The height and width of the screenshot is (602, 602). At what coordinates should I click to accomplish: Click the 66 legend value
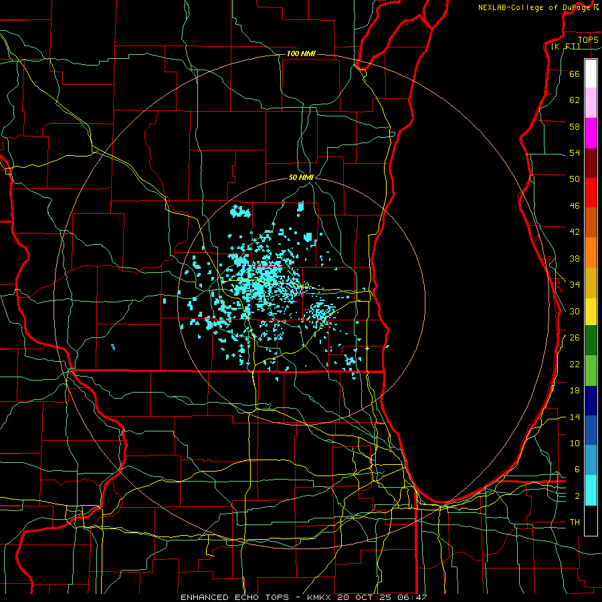575,74
